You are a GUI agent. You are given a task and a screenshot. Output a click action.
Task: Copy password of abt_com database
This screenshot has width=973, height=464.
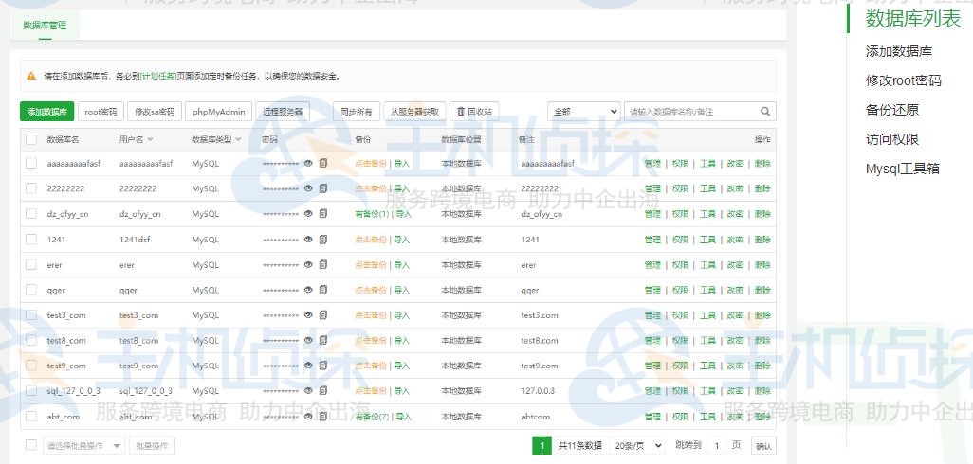(x=322, y=417)
